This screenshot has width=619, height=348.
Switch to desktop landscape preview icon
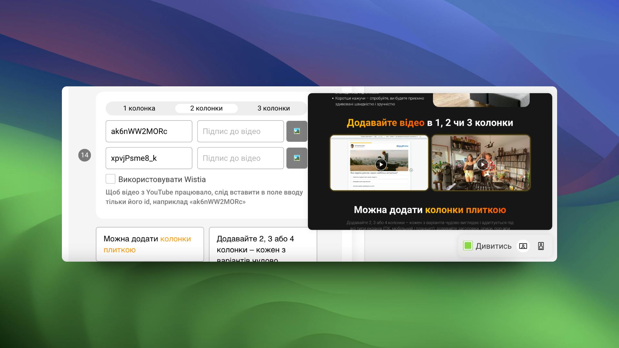pos(523,246)
